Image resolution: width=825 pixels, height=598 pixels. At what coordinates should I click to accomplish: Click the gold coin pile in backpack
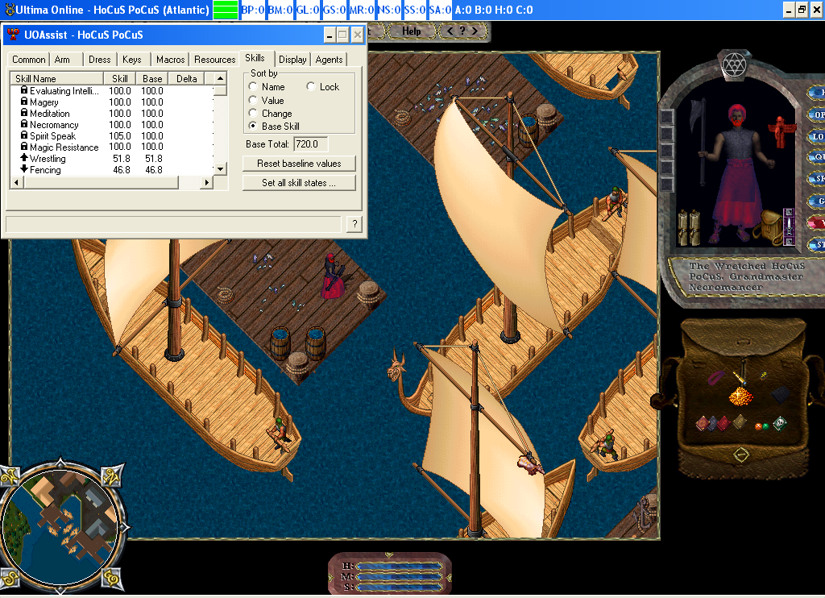click(x=741, y=397)
